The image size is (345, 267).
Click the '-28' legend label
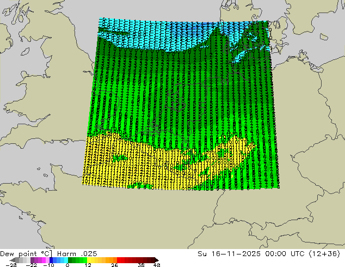pos(11,265)
